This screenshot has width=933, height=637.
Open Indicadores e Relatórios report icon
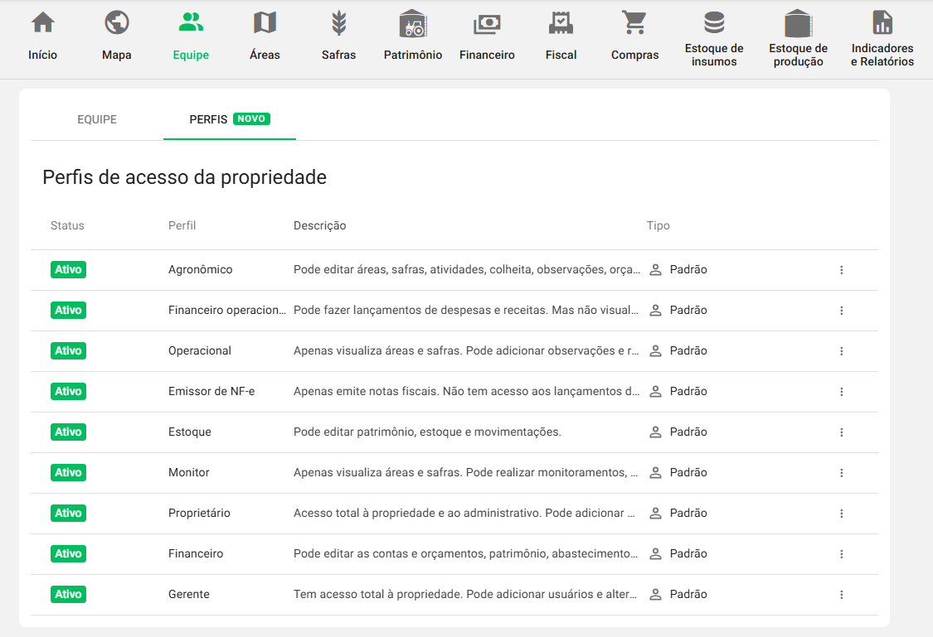point(882,22)
